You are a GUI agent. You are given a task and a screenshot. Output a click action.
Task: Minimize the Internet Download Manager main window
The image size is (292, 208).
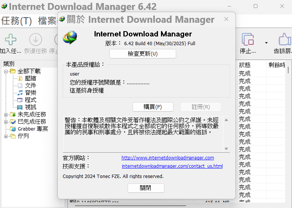pyautogui.click(x=229, y=6)
